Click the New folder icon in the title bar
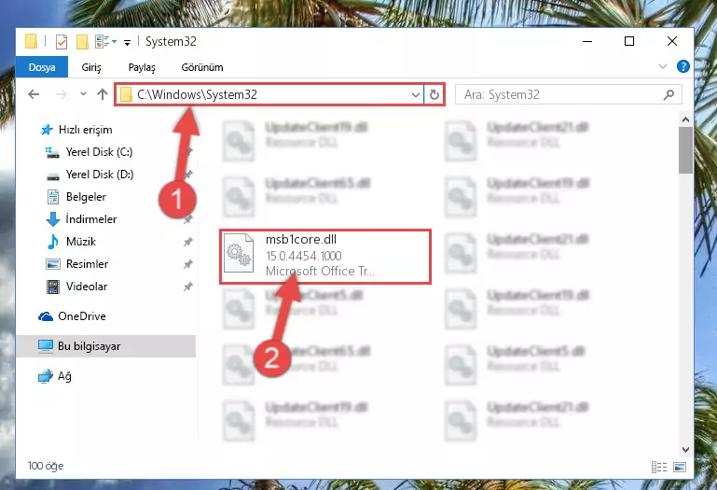The height and width of the screenshot is (490, 717). pos(82,42)
